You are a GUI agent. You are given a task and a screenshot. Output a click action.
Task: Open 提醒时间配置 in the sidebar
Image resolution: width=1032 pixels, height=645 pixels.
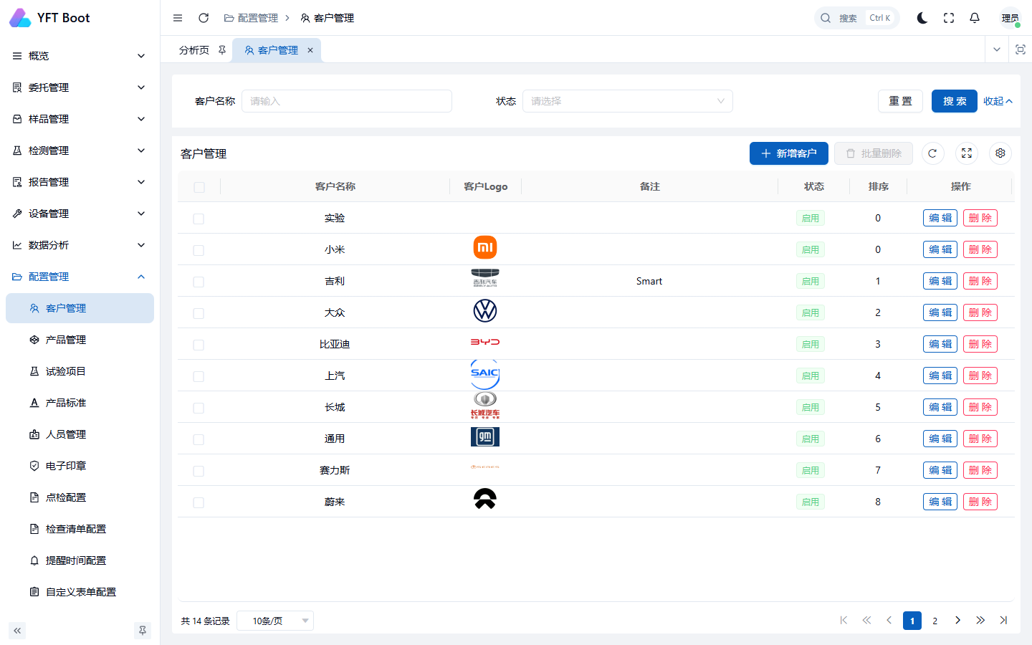(x=80, y=560)
